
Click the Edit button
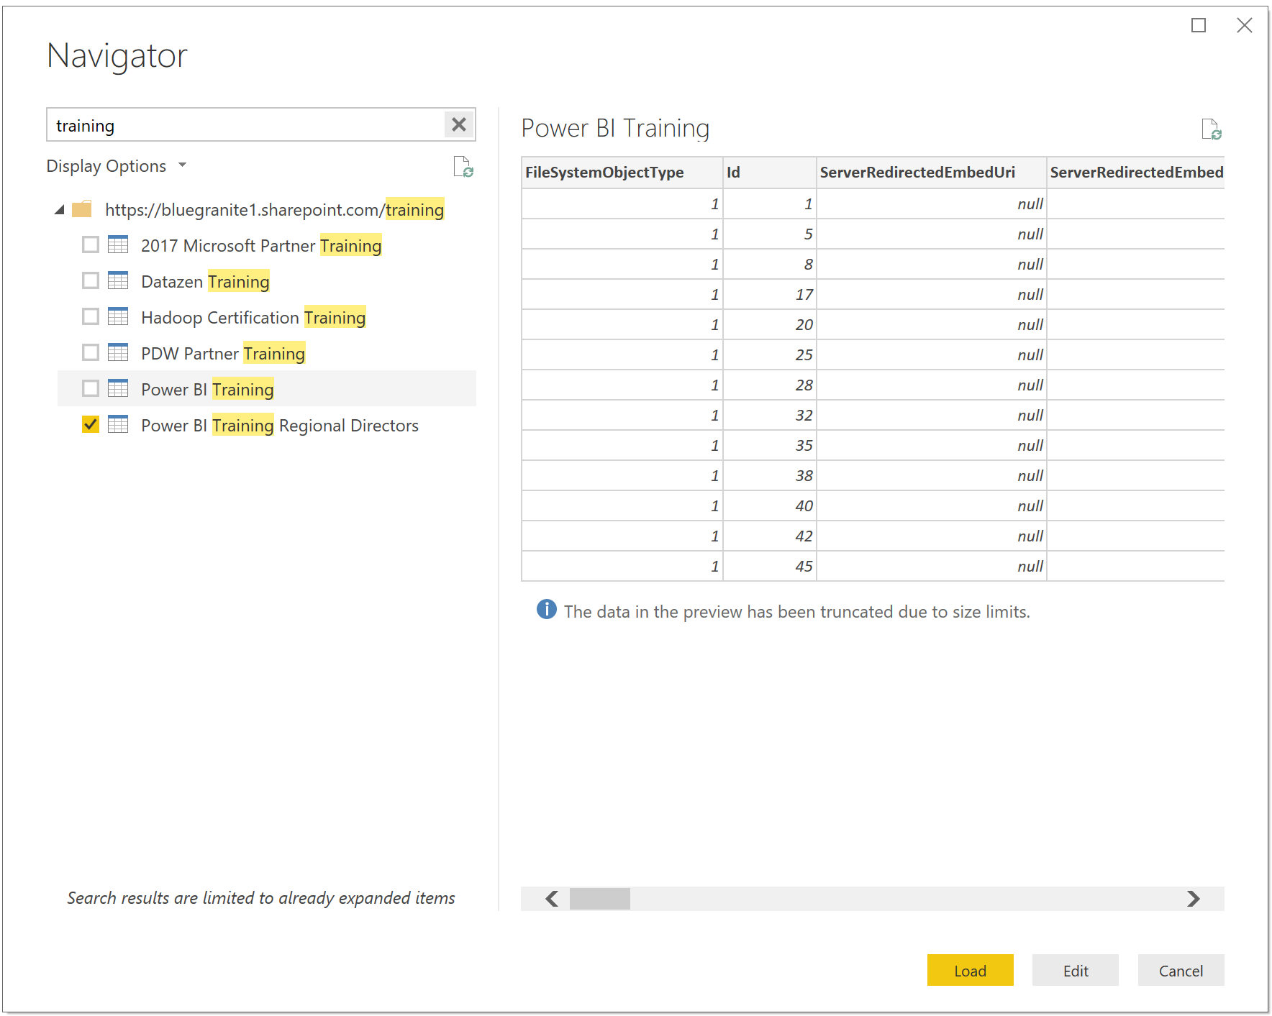pyautogui.click(x=1076, y=971)
